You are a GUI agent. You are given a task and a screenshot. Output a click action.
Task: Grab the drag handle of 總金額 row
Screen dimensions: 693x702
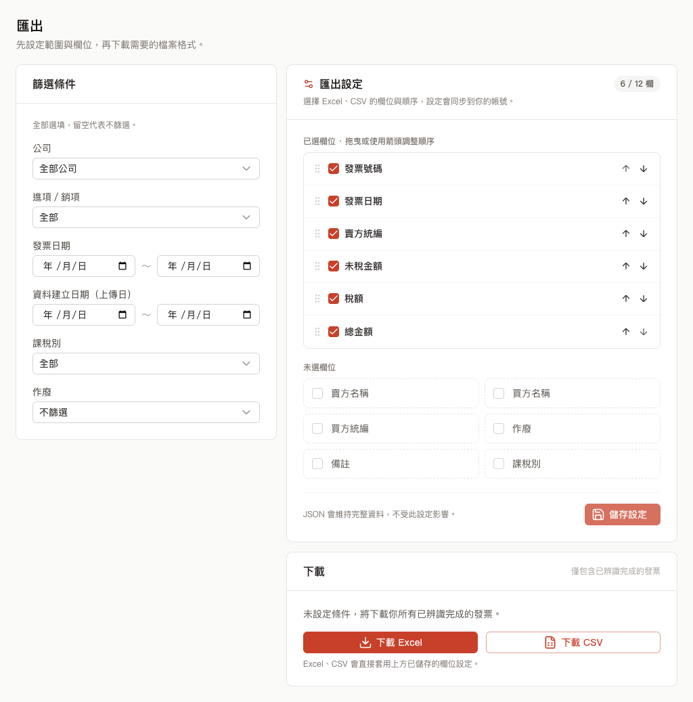pyautogui.click(x=317, y=332)
